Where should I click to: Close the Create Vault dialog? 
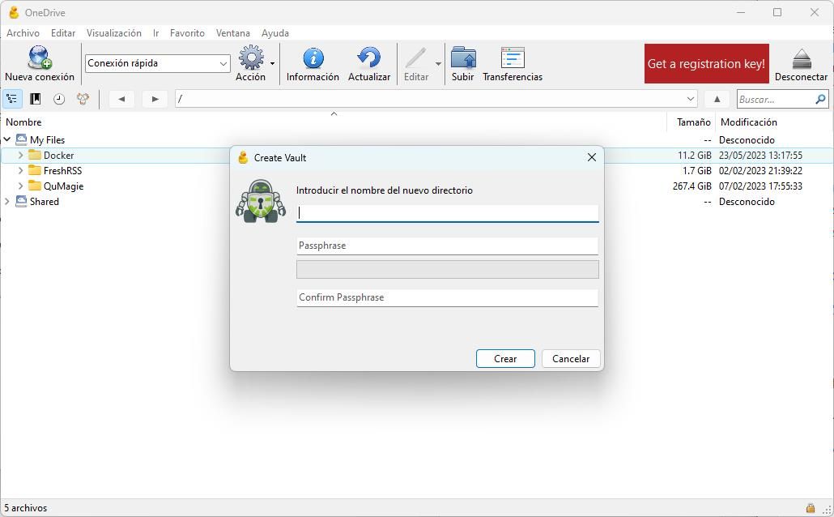coord(591,157)
